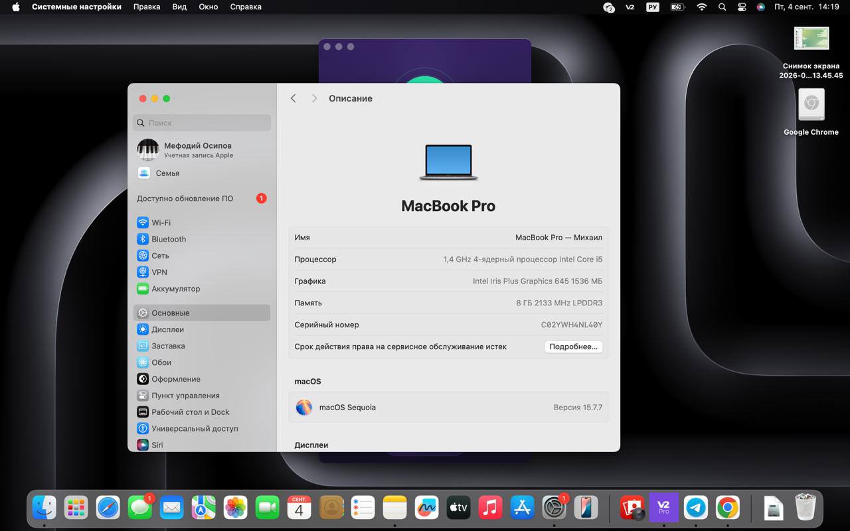Image resolution: width=850 pixels, height=531 pixels.
Task: Click the Подробнее… button
Action: 574,346
